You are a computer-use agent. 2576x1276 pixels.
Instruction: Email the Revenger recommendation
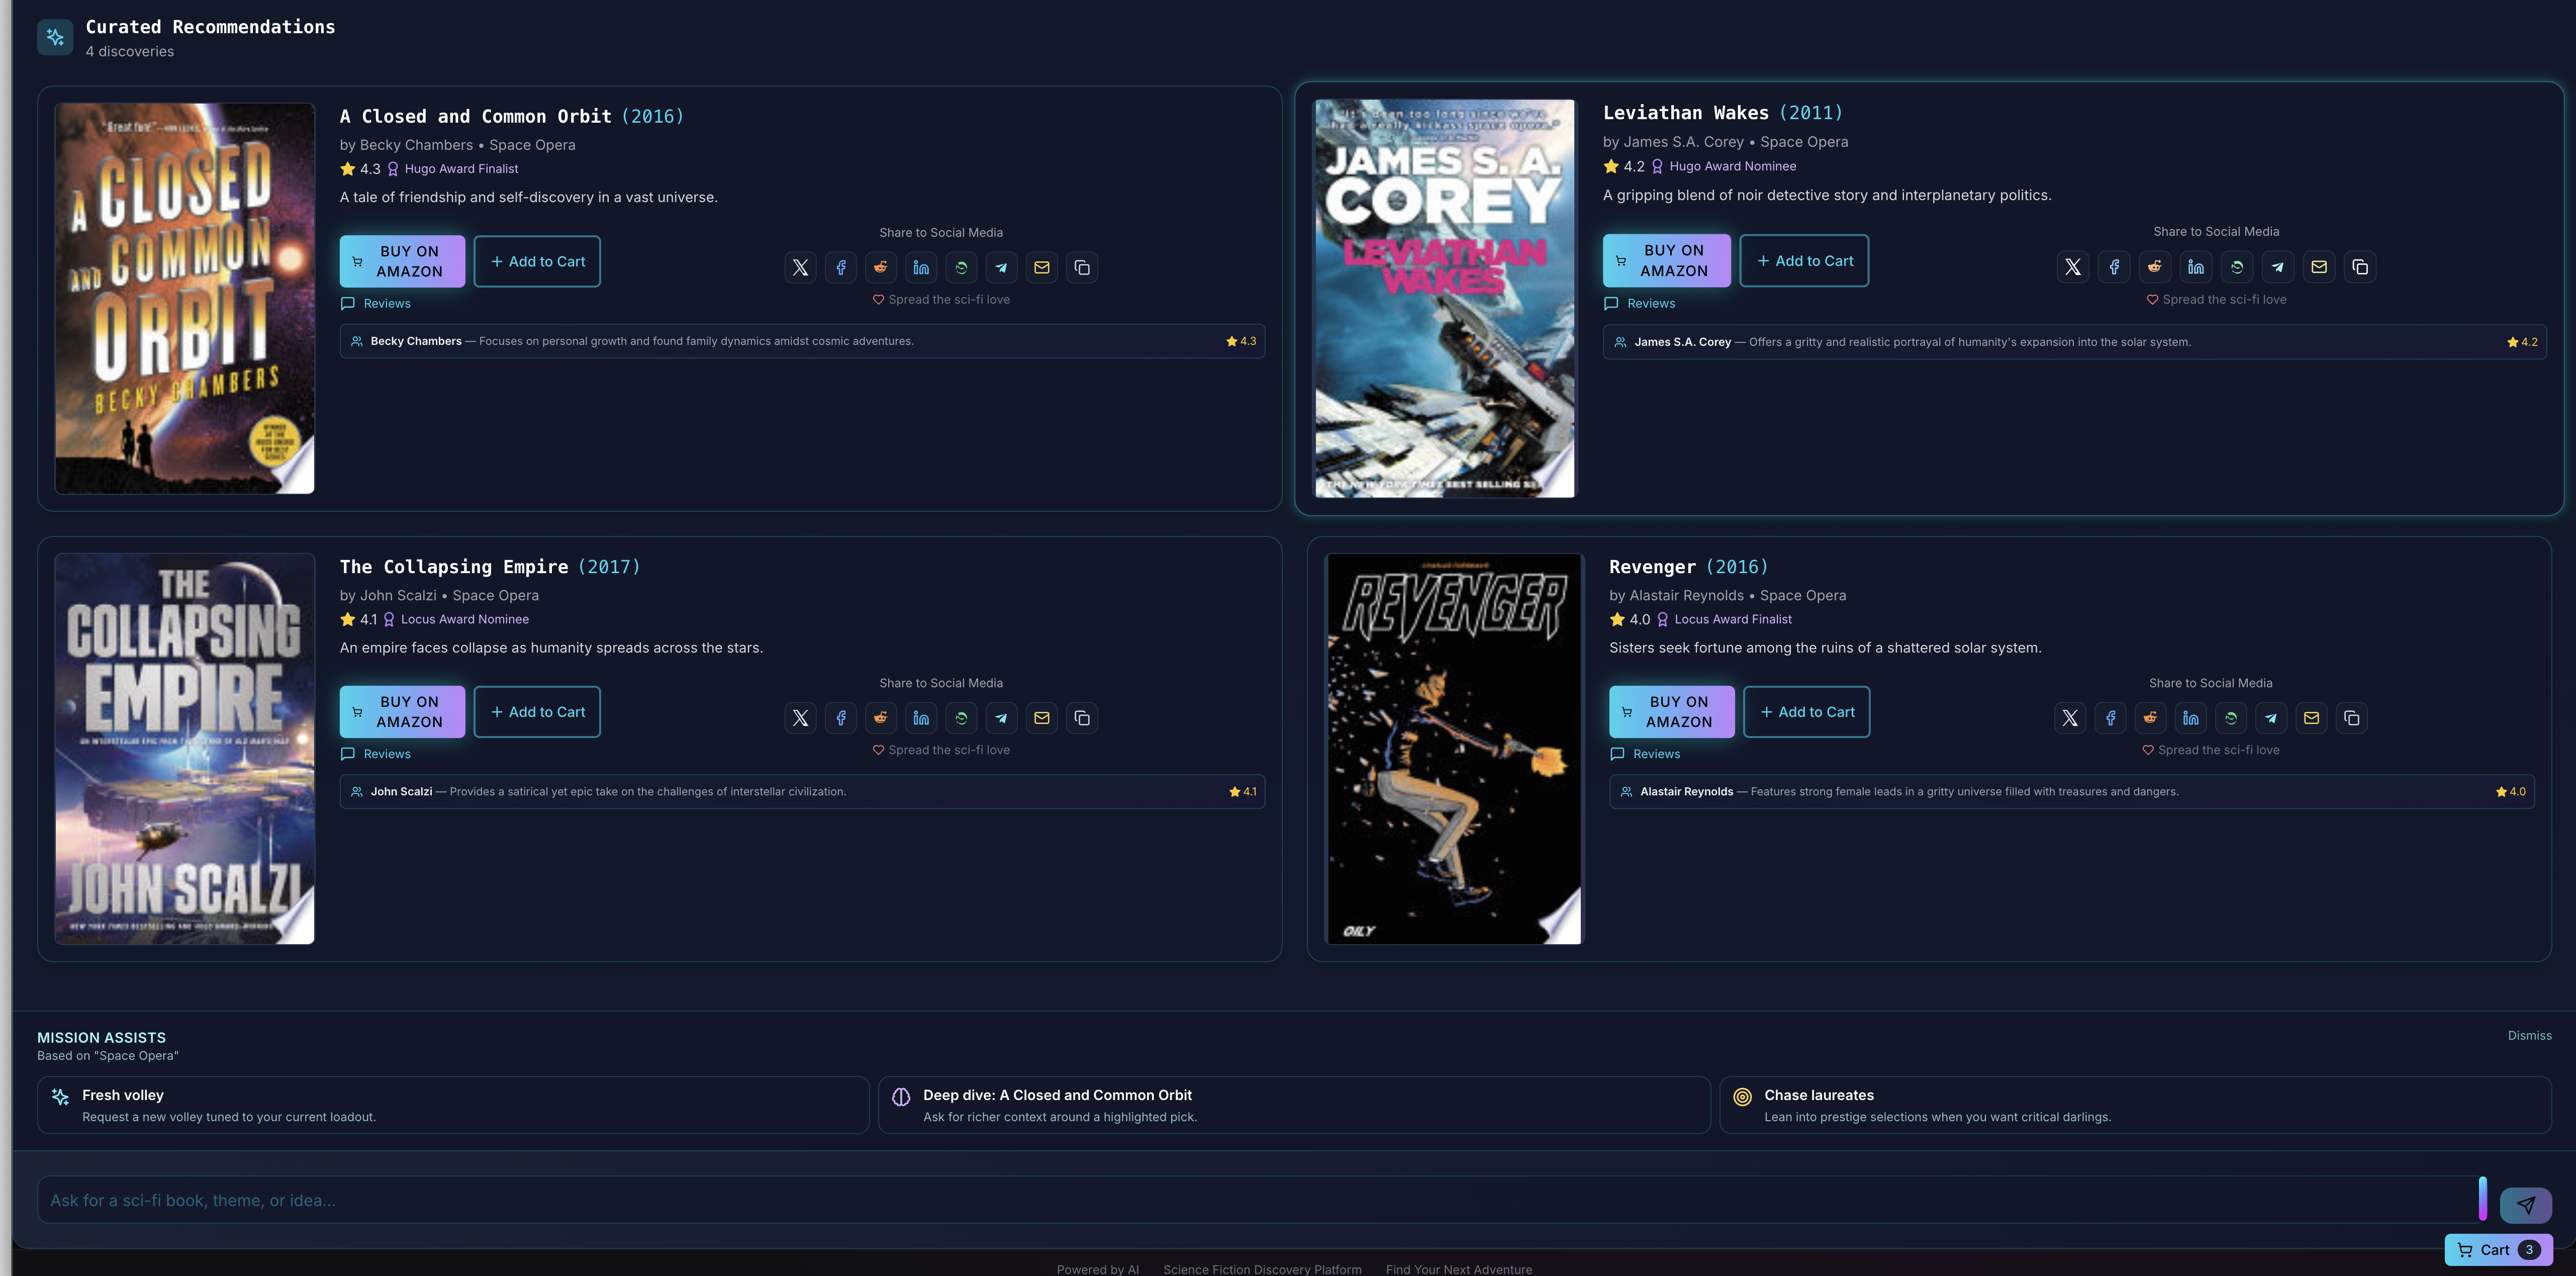[x=2311, y=718]
